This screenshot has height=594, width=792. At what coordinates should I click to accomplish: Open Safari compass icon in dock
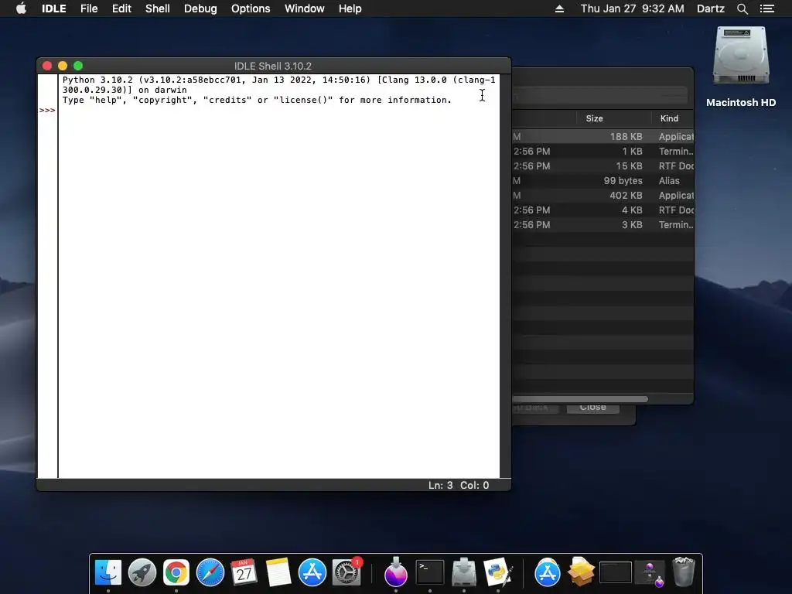pos(210,572)
